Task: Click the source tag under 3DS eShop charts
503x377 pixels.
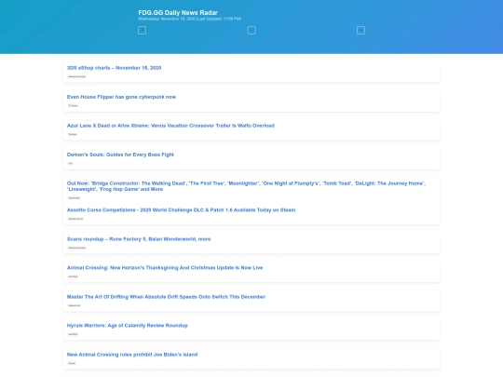Action: (x=77, y=76)
